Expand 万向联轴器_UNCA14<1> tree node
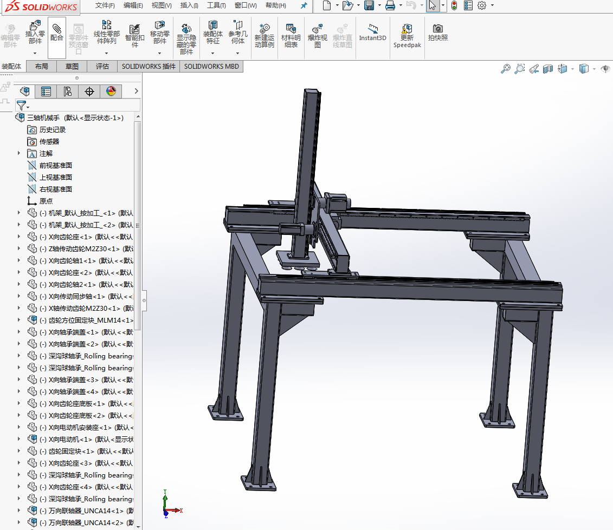613x530 pixels. click(x=19, y=511)
